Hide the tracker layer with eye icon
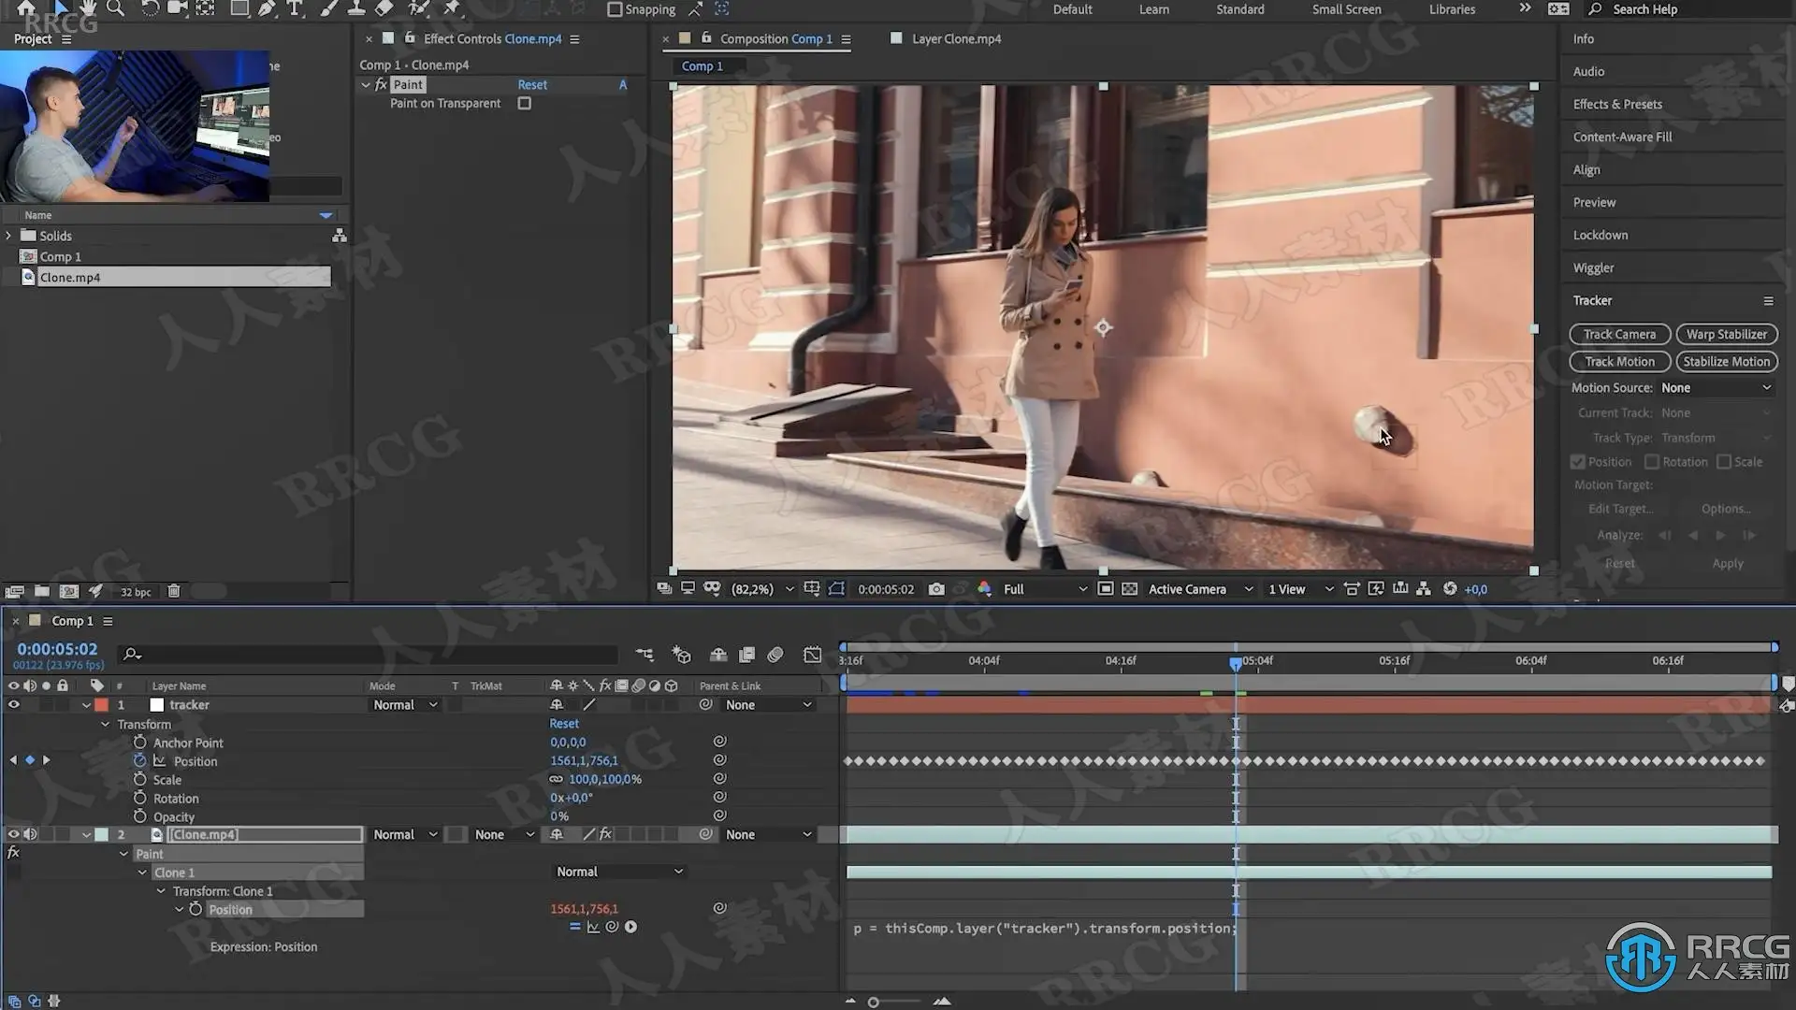1796x1010 pixels. tap(14, 705)
